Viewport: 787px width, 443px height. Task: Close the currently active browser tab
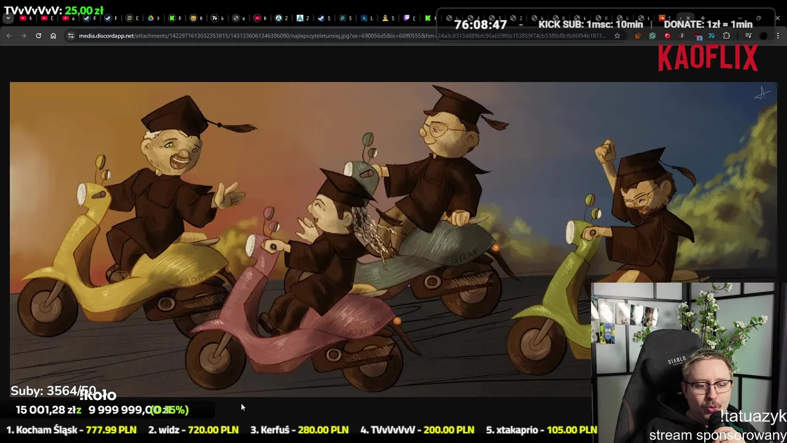688,18
